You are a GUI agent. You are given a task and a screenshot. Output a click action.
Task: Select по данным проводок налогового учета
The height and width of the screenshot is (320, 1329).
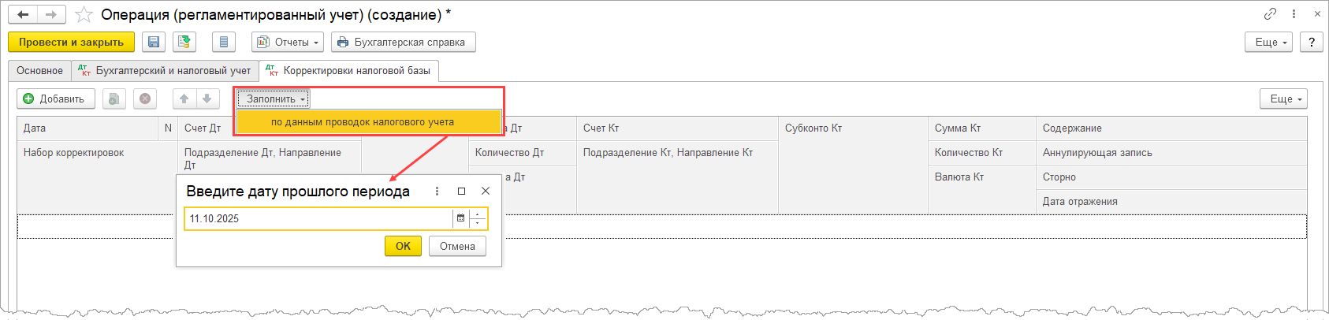tap(363, 122)
